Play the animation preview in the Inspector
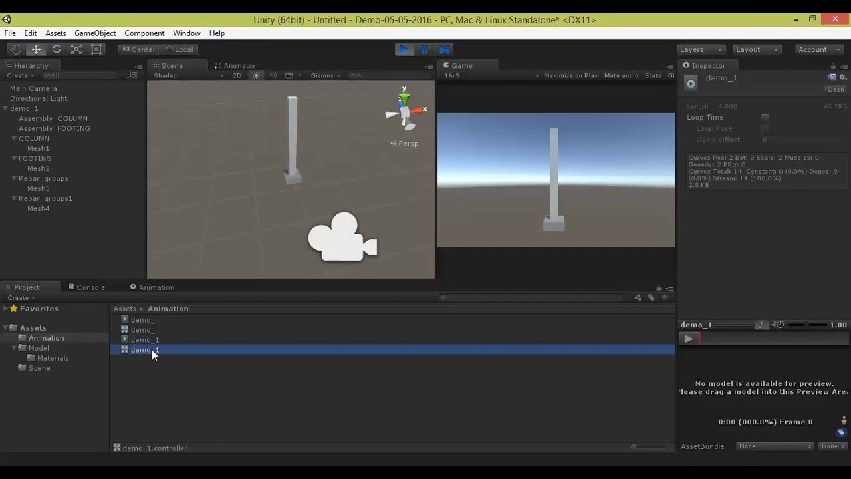 (x=688, y=339)
